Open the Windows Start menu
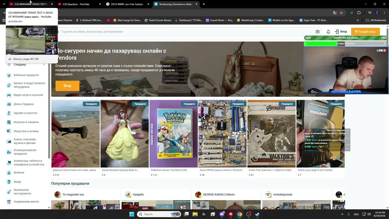 [x=132, y=214]
